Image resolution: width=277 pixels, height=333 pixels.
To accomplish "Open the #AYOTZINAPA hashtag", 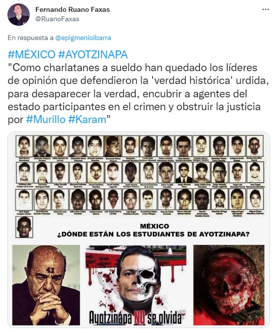I will 93,54.
